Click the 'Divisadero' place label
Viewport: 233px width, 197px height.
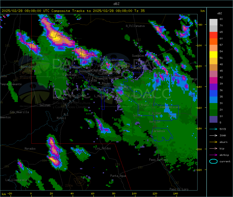(56, 20)
